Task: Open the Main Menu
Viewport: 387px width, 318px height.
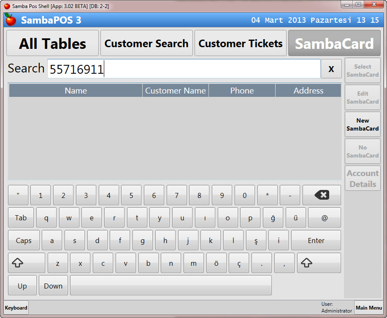Action: [x=369, y=308]
